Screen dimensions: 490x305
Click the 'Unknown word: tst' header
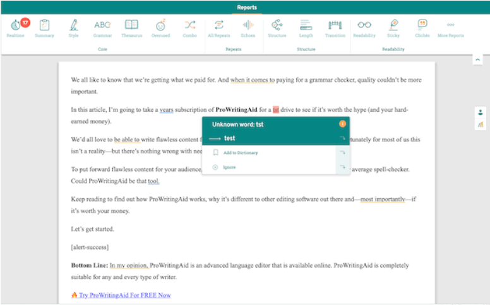(238, 124)
